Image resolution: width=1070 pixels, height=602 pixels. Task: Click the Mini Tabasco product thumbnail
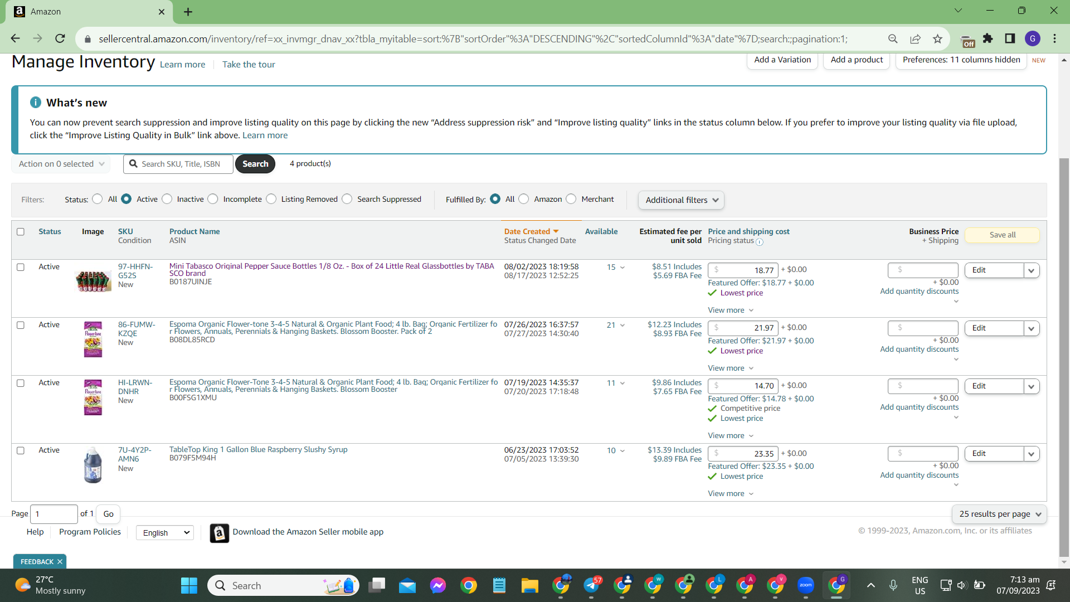coord(93,281)
